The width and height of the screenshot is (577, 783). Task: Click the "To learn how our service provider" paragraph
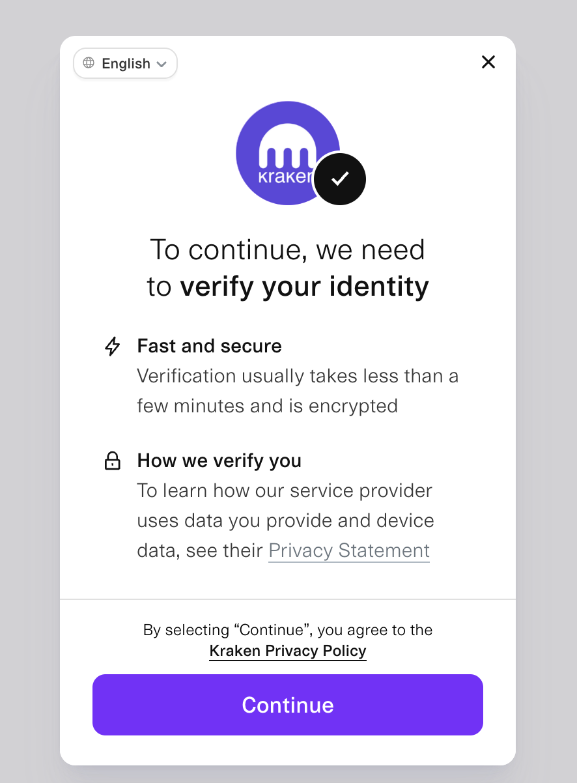pyautogui.click(x=285, y=520)
